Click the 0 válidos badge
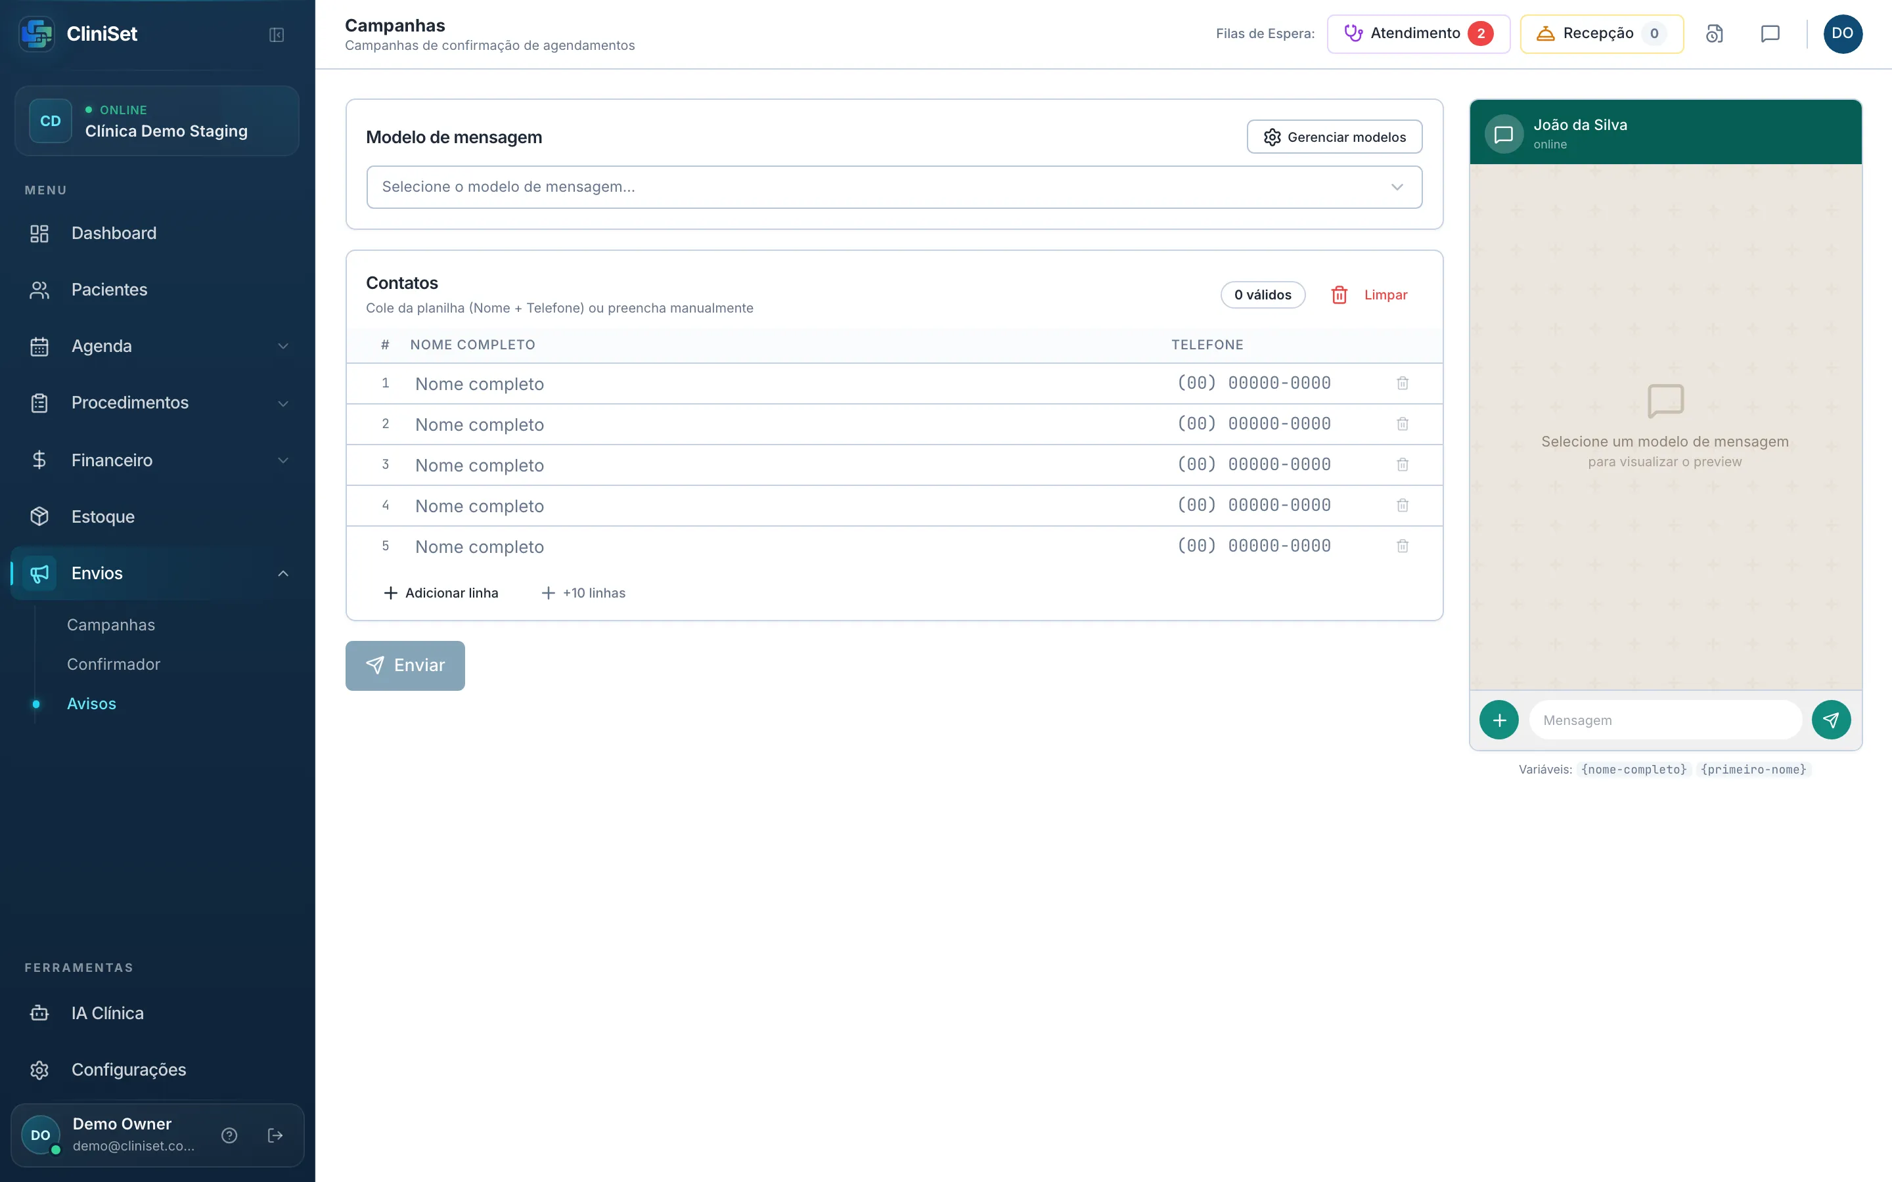This screenshot has height=1182, width=1892. coord(1263,295)
